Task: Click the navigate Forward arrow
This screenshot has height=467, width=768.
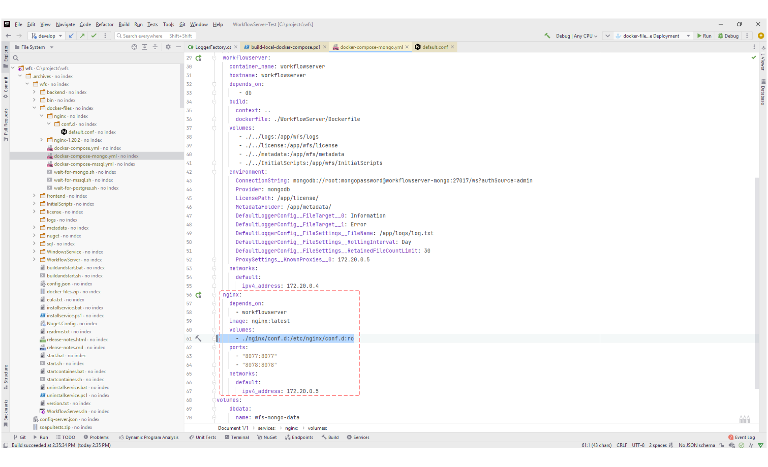Action: pyautogui.click(x=19, y=36)
